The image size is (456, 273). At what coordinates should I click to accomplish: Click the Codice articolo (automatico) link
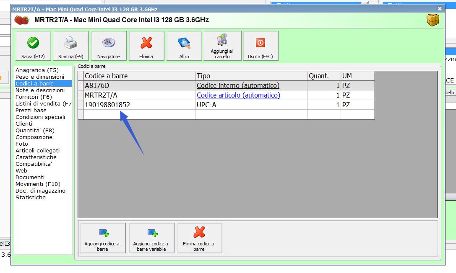pos(238,95)
